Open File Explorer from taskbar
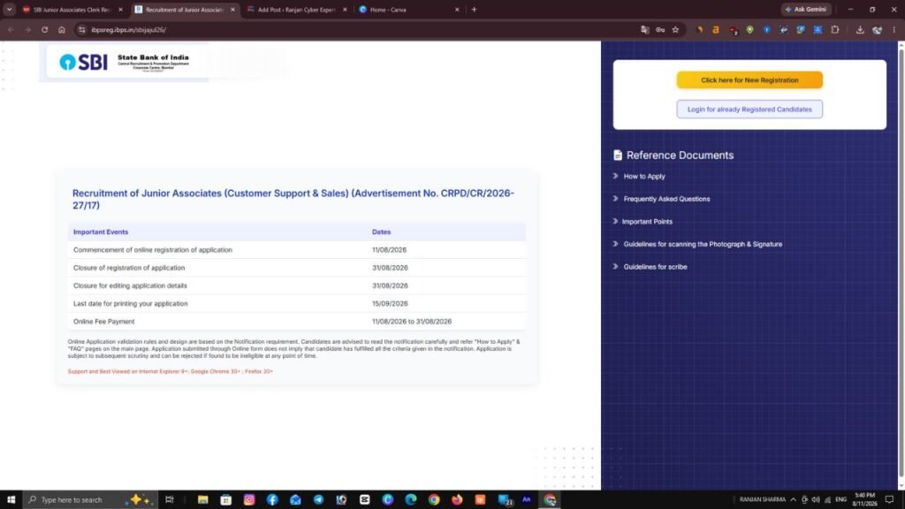Image resolution: width=905 pixels, height=509 pixels. (x=202, y=499)
